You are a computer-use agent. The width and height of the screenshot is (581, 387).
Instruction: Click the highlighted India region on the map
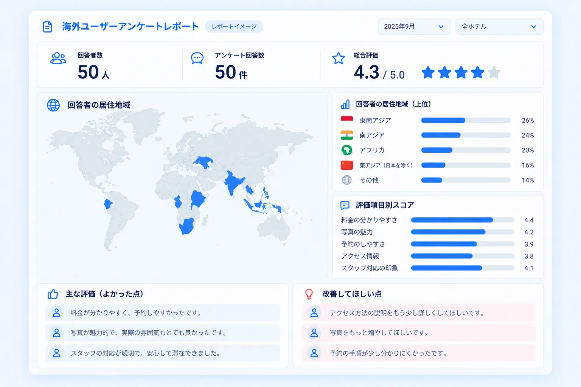(x=233, y=182)
